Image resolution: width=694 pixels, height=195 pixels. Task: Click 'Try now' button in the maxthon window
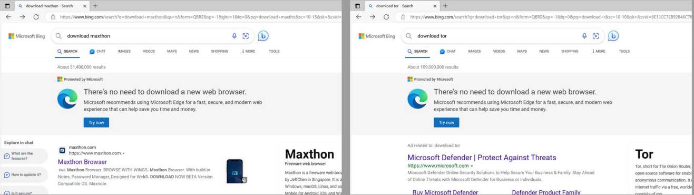click(96, 122)
